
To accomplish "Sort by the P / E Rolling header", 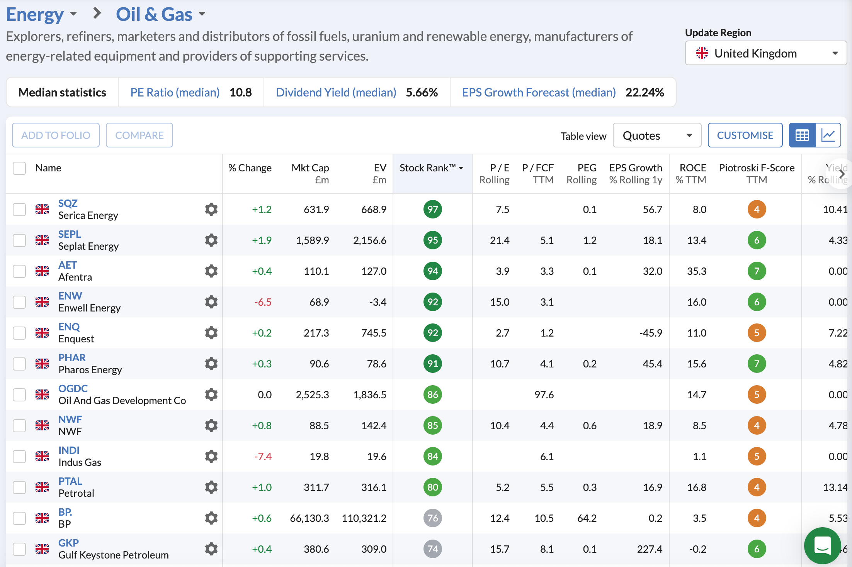I will coord(494,174).
